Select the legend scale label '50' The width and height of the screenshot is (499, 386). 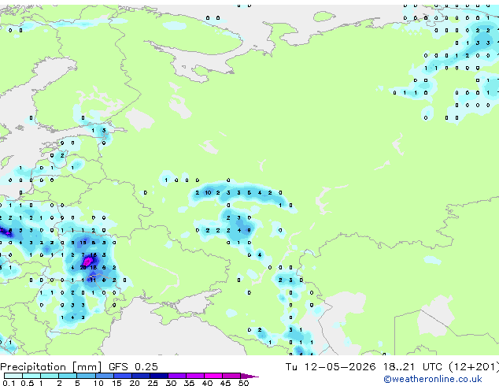pos(243,383)
